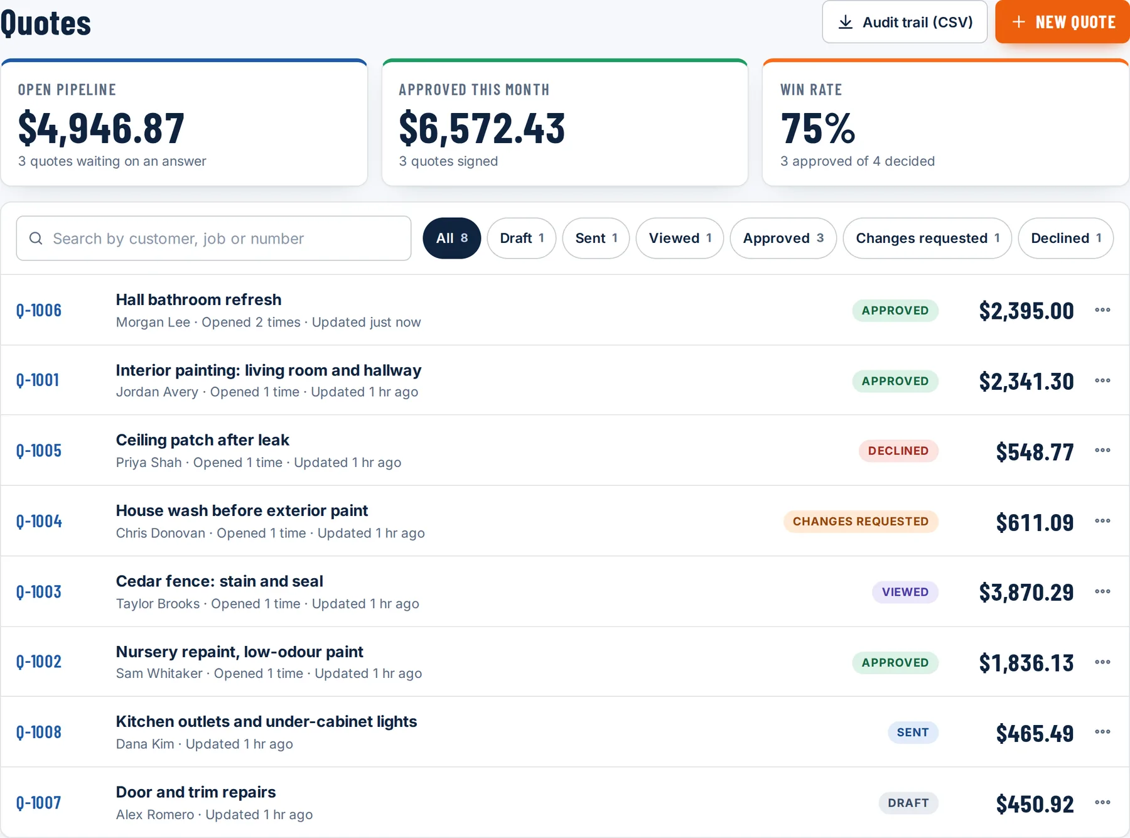Image resolution: width=1130 pixels, height=838 pixels.
Task: Open quote number Q-1002
Action: click(x=39, y=662)
